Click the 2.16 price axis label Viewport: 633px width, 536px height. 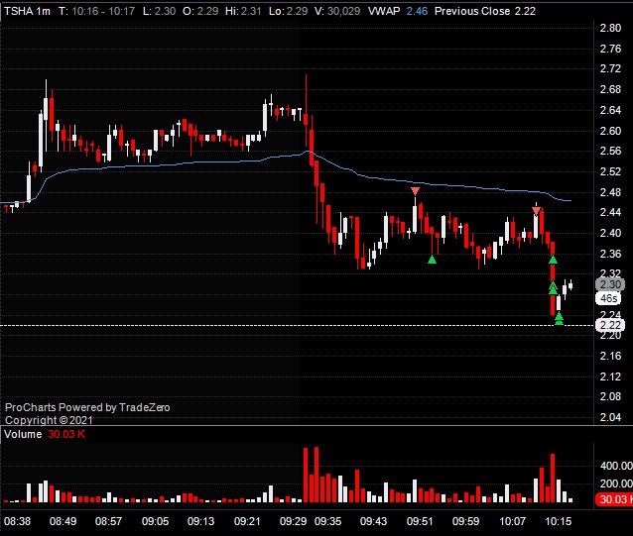(x=610, y=356)
